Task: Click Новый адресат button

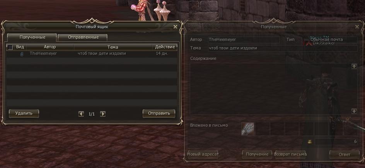Action: [x=203, y=154]
